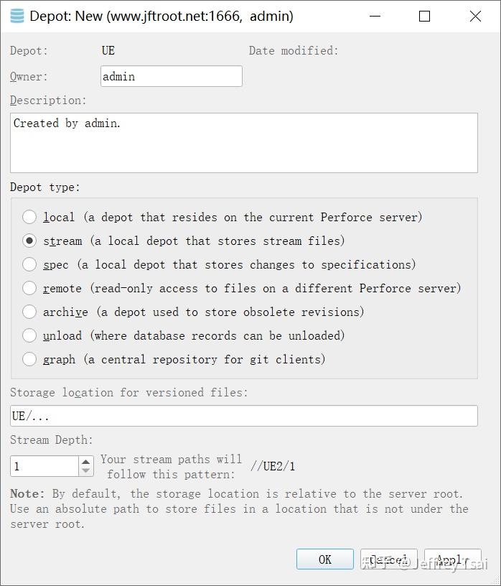Close the Depot: New dialog
This screenshot has width=501, height=586.
click(475, 16)
